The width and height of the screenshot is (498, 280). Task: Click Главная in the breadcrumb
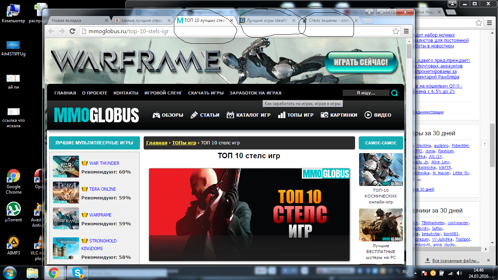[x=157, y=143]
